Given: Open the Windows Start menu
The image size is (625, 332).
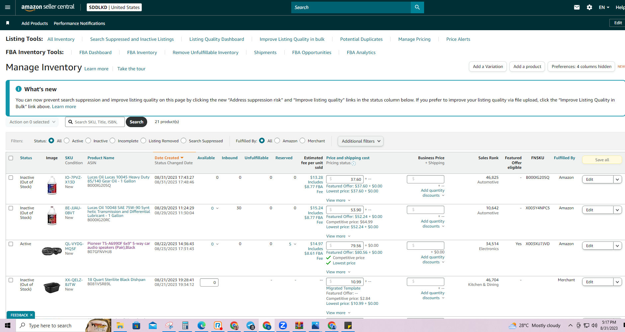Looking at the screenshot, I should [x=8, y=325].
